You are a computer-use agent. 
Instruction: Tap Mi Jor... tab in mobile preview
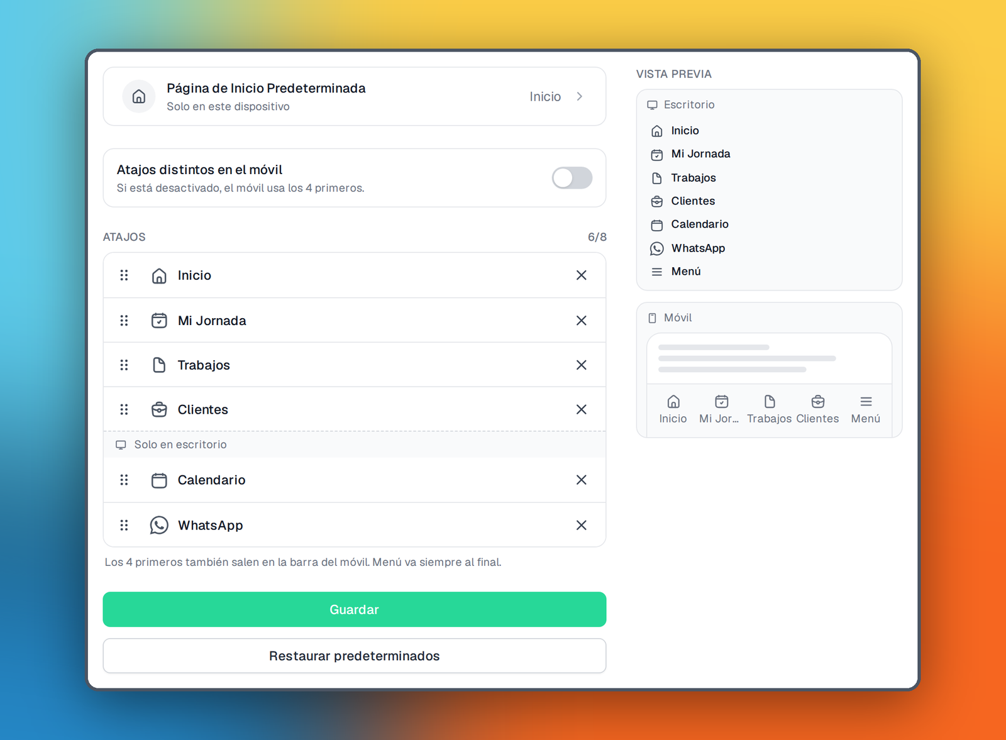(719, 409)
